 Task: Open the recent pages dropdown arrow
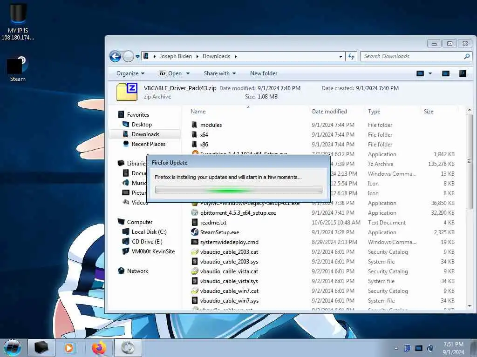click(x=137, y=56)
